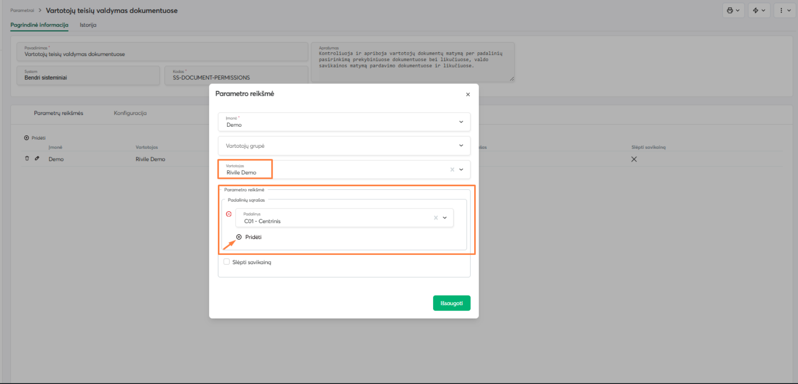Open the Vartotojas dropdown arrow
The image size is (798, 384).
tap(461, 170)
